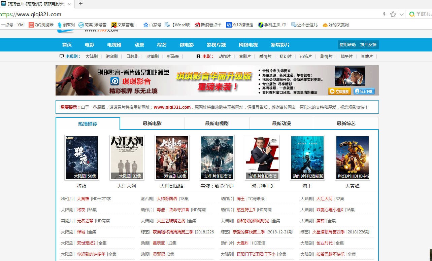The height and width of the screenshot is (261, 432).
Task: Switch to the 最新综艺 tab
Action: (346, 123)
